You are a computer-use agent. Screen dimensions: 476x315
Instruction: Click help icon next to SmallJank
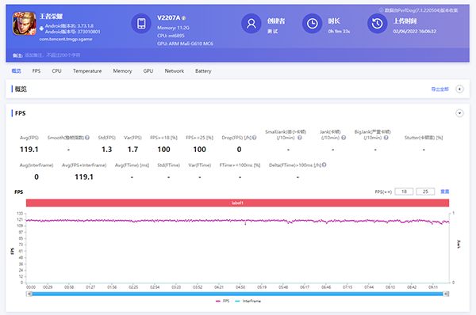coord(300,138)
